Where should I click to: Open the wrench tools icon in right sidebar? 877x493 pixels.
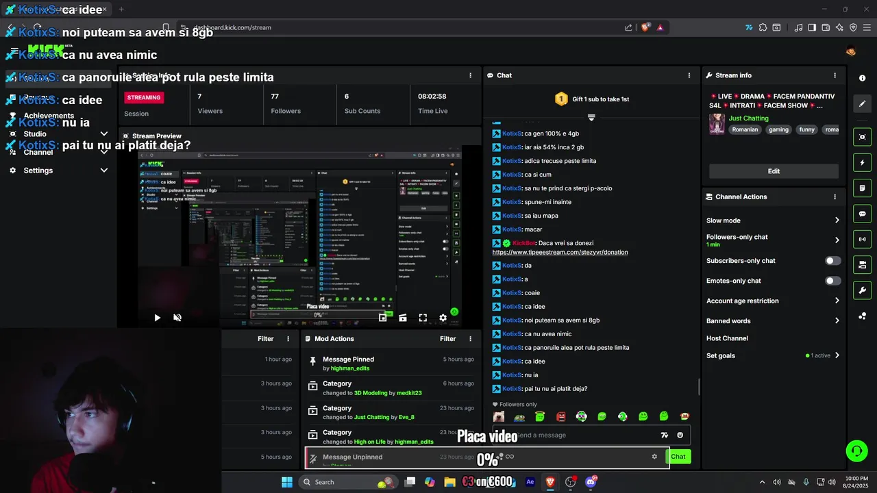(862, 290)
